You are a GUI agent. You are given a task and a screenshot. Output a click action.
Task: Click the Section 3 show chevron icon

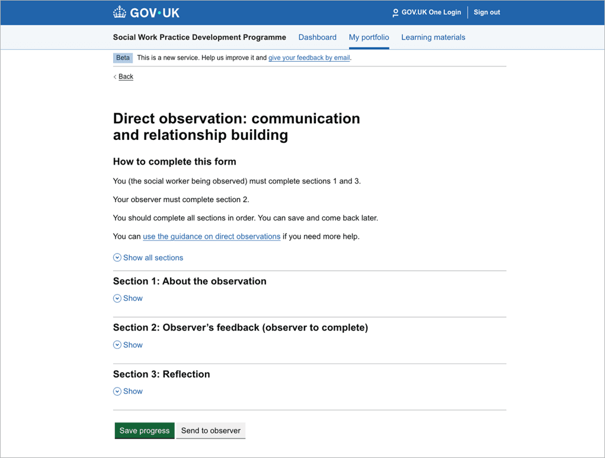(x=117, y=392)
